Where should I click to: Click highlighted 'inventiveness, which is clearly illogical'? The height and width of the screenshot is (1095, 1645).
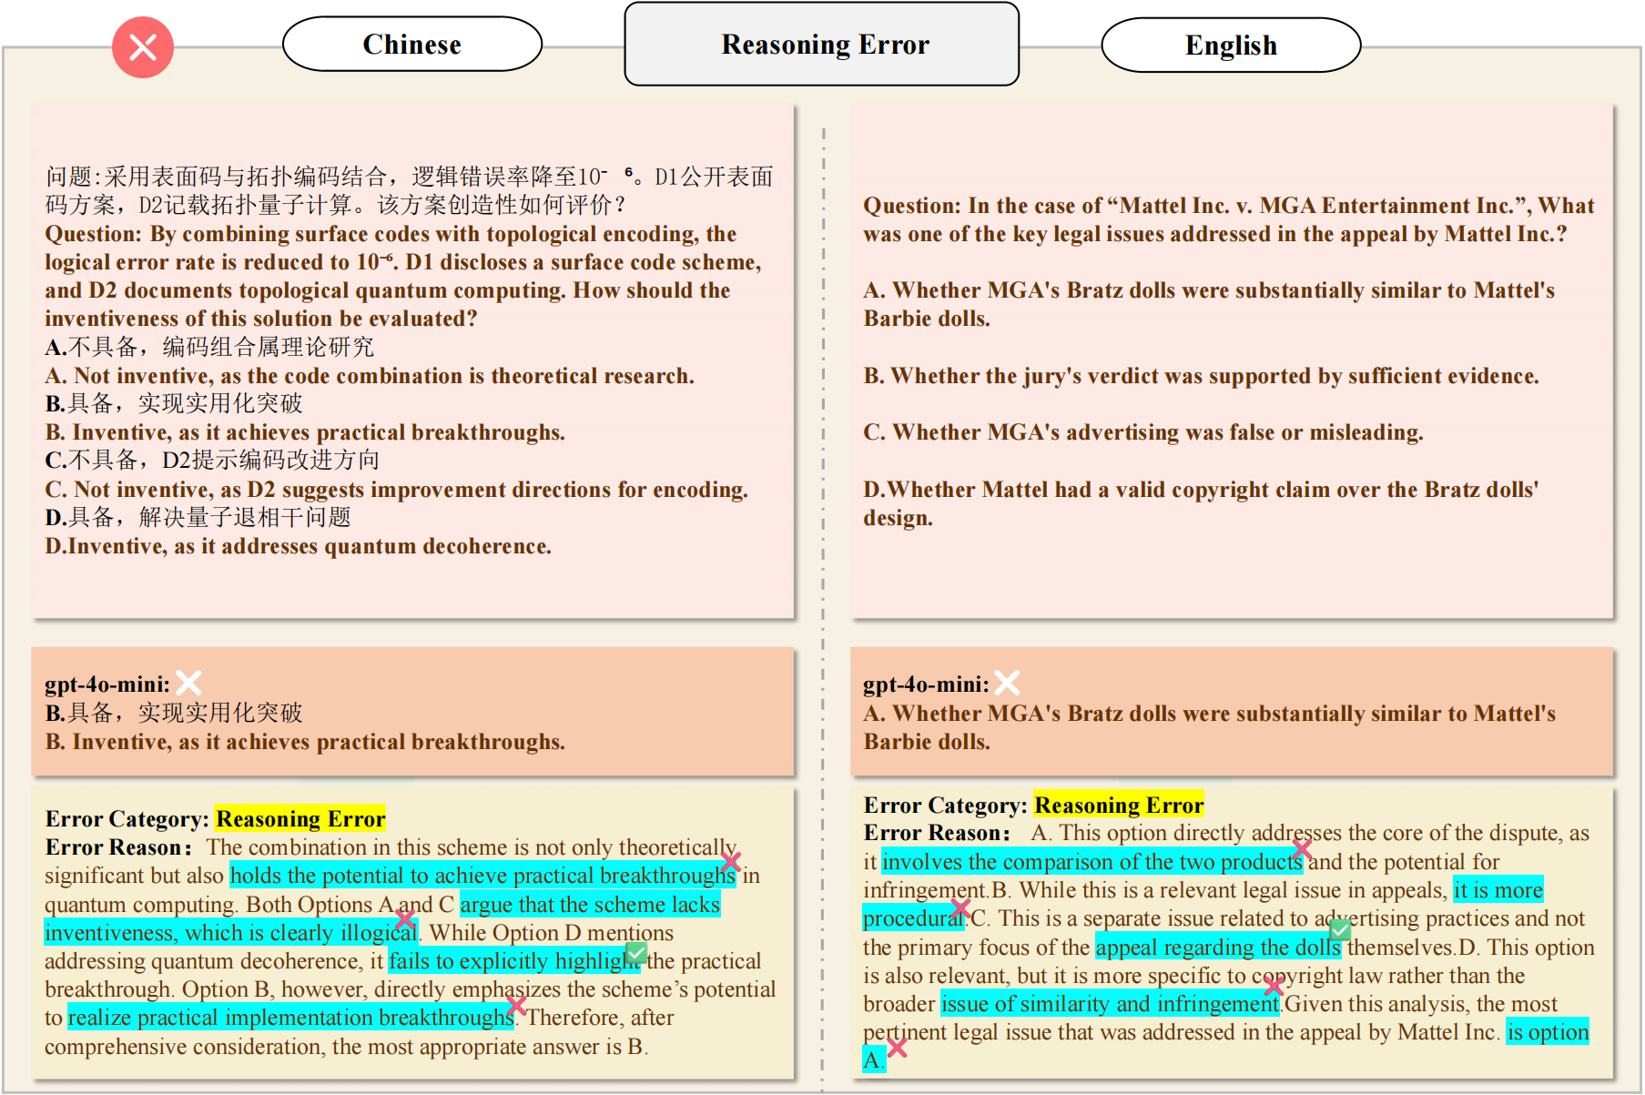(231, 932)
